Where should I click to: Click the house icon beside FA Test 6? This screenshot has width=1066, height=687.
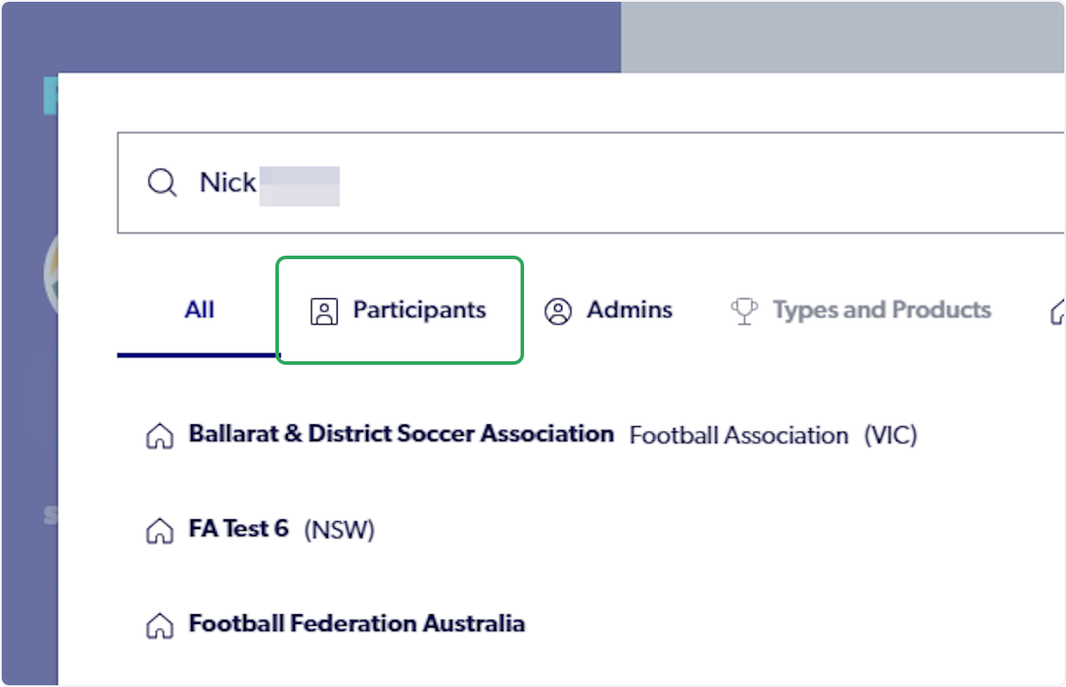pyautogui.click(x=159, y=531)
